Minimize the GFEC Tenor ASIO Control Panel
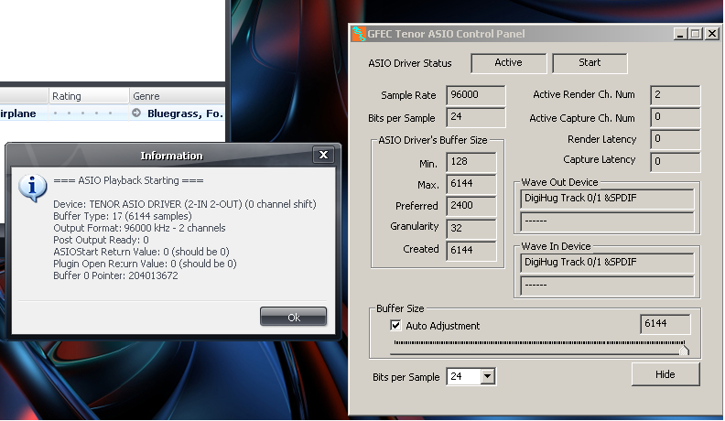Screen dimensions: 725x421 [x=680, y=34]
